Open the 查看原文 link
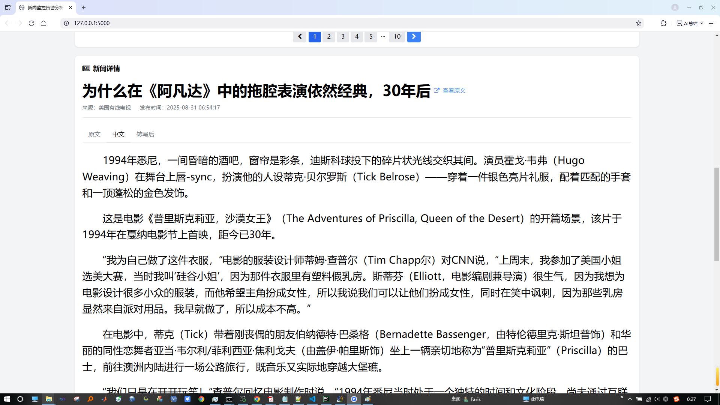The image size is (720, 405). coord(450,90)
